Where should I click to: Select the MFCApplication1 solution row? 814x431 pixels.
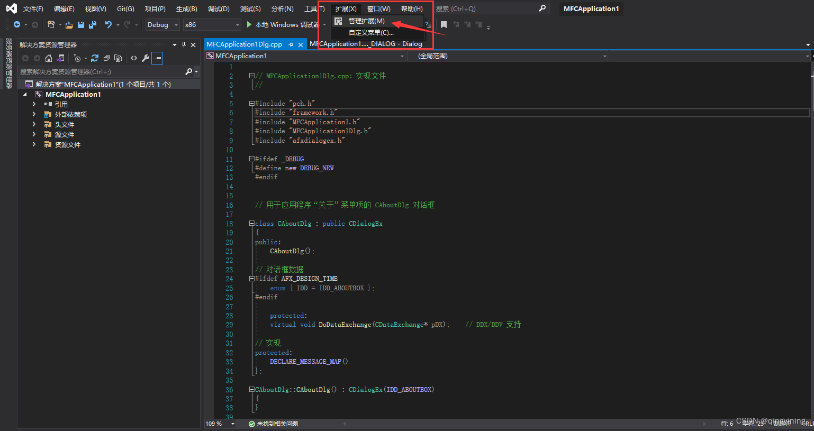click(x=109, y=84)
